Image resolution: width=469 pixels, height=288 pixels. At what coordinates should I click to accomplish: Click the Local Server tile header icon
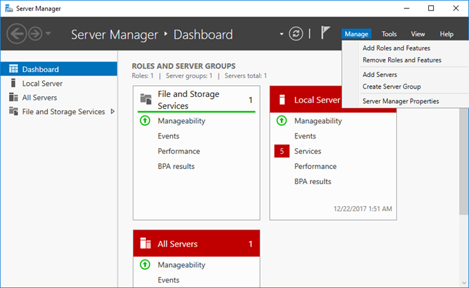pyautogui.click(x=282, y=100)
